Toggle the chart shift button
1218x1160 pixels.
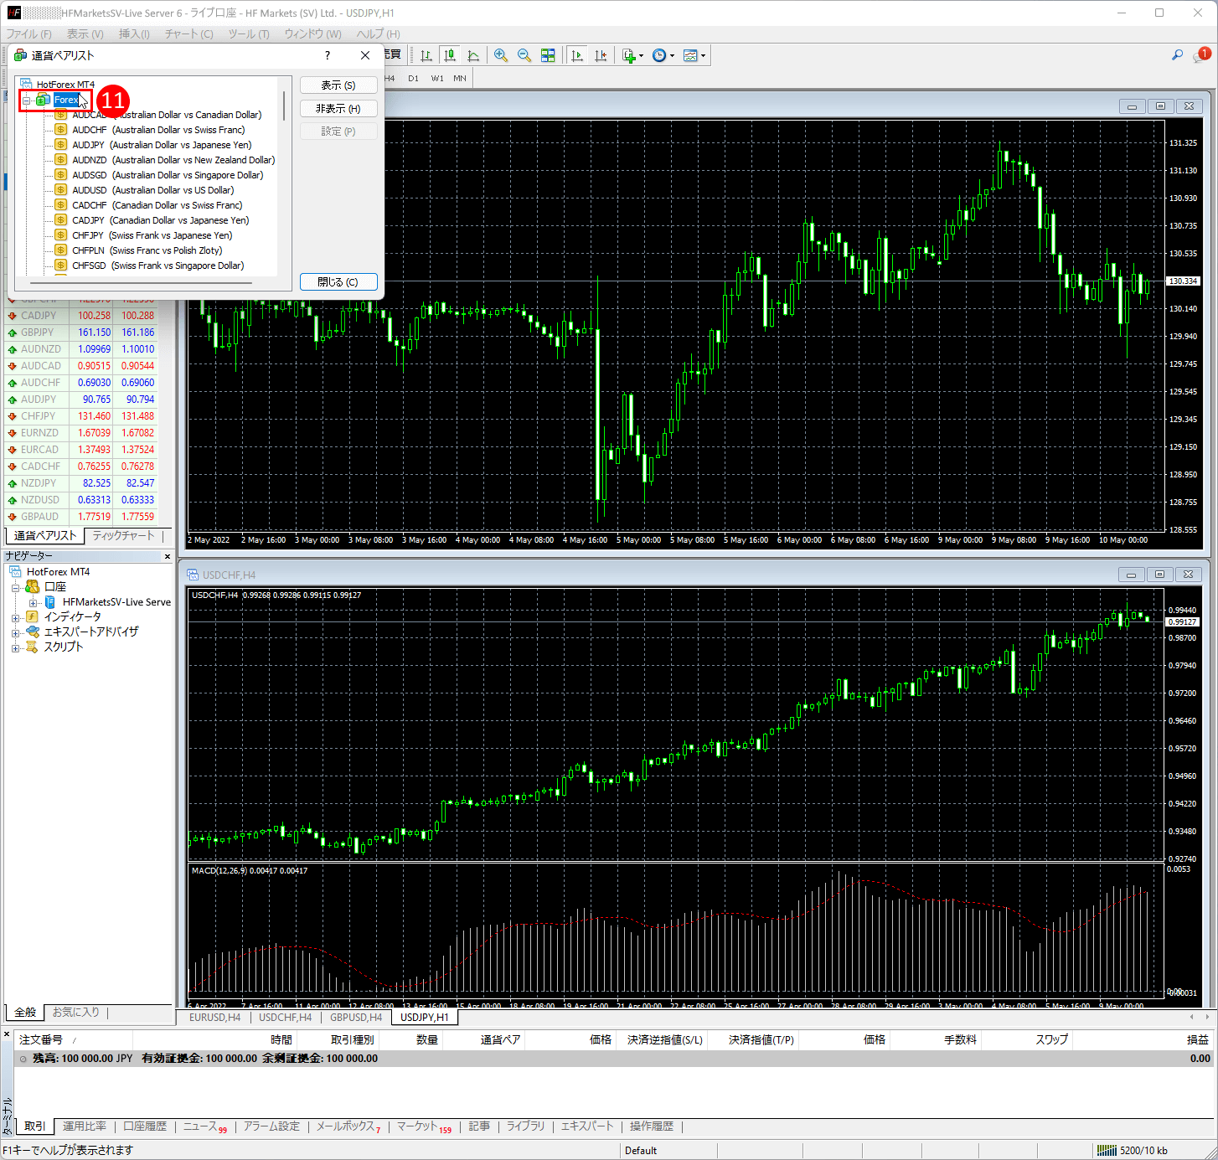click(x=601, y=55)
